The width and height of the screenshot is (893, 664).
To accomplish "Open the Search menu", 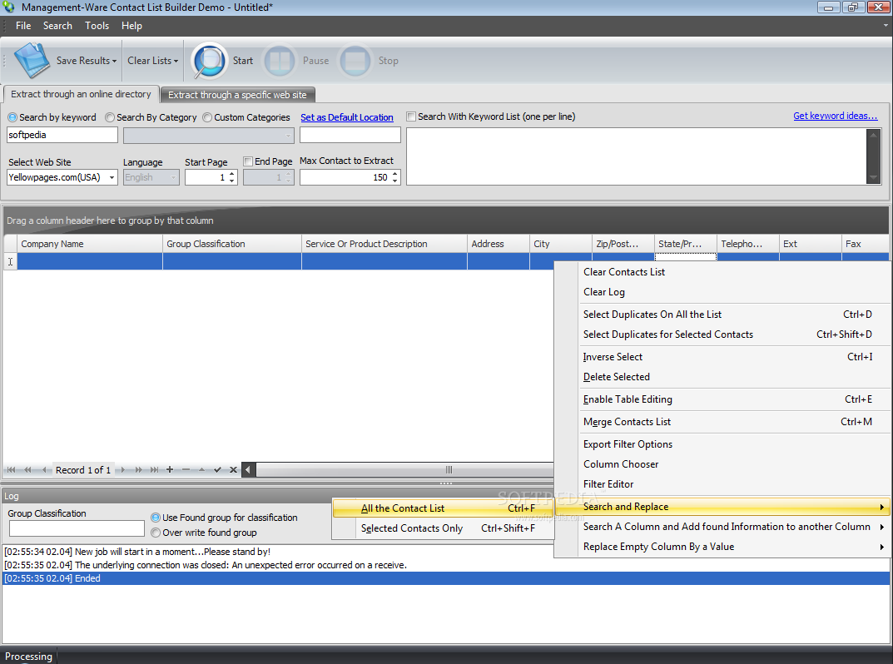I will pos(57,26).
